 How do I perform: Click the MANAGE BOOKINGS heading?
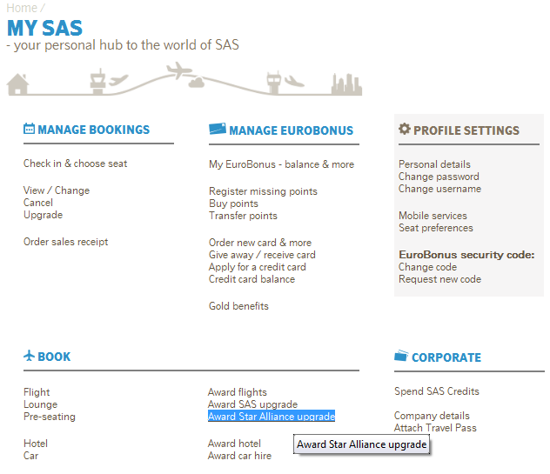[x=94, y=130]
